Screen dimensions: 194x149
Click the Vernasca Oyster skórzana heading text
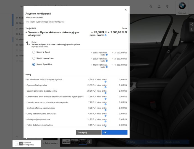tap(53, 34)
